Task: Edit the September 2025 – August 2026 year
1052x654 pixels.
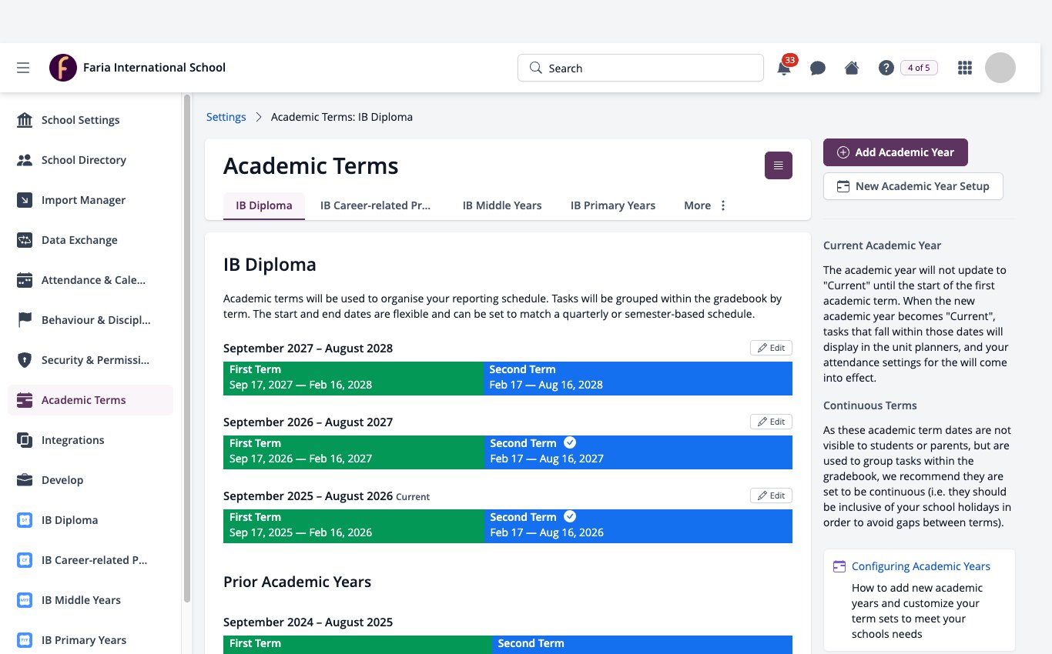Action: coord(771,496)
